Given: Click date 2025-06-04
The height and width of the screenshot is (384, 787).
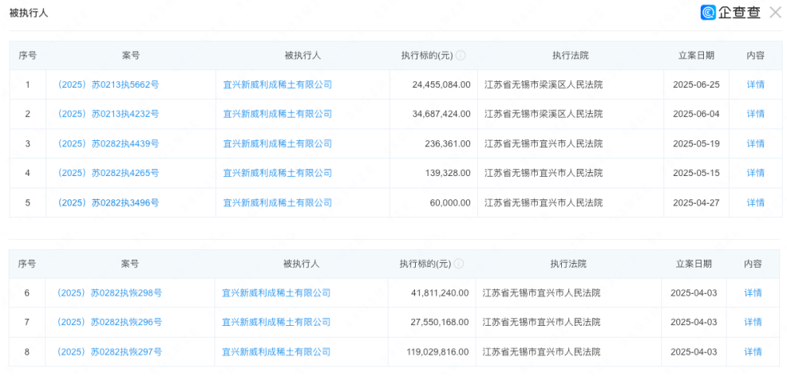Looking at the screenshot, I should pyautogui.click(x=696, y=114).
